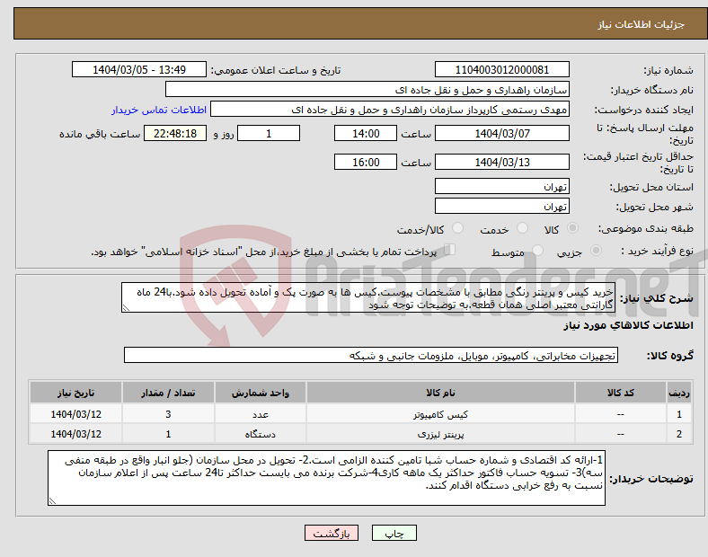Image resolution: width=708 pixels, height=557 pixels.
Task: Click the شرح کلی نیاز description textarea
Action: (368, 297)
